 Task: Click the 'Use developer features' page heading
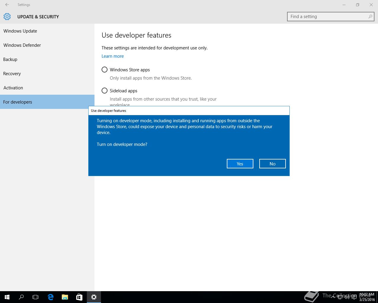coord(136,35)
